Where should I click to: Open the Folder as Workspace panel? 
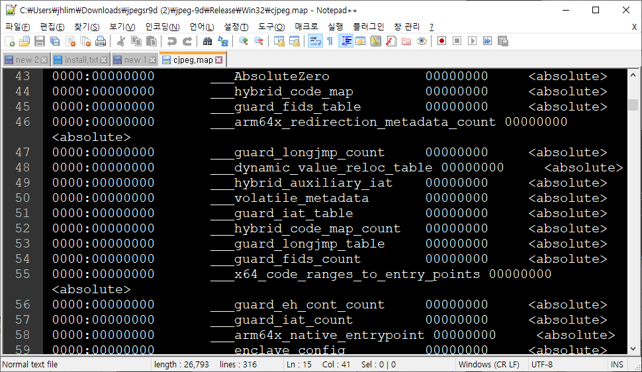[406, 42]
